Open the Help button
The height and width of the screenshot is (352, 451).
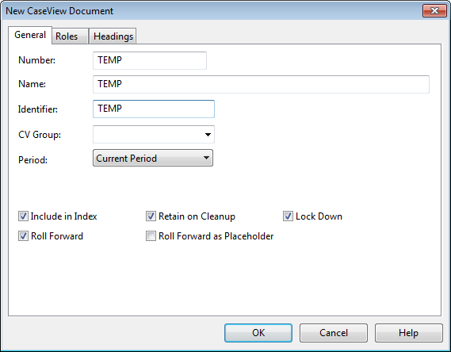pyautogui.click(x=408, y=333)
